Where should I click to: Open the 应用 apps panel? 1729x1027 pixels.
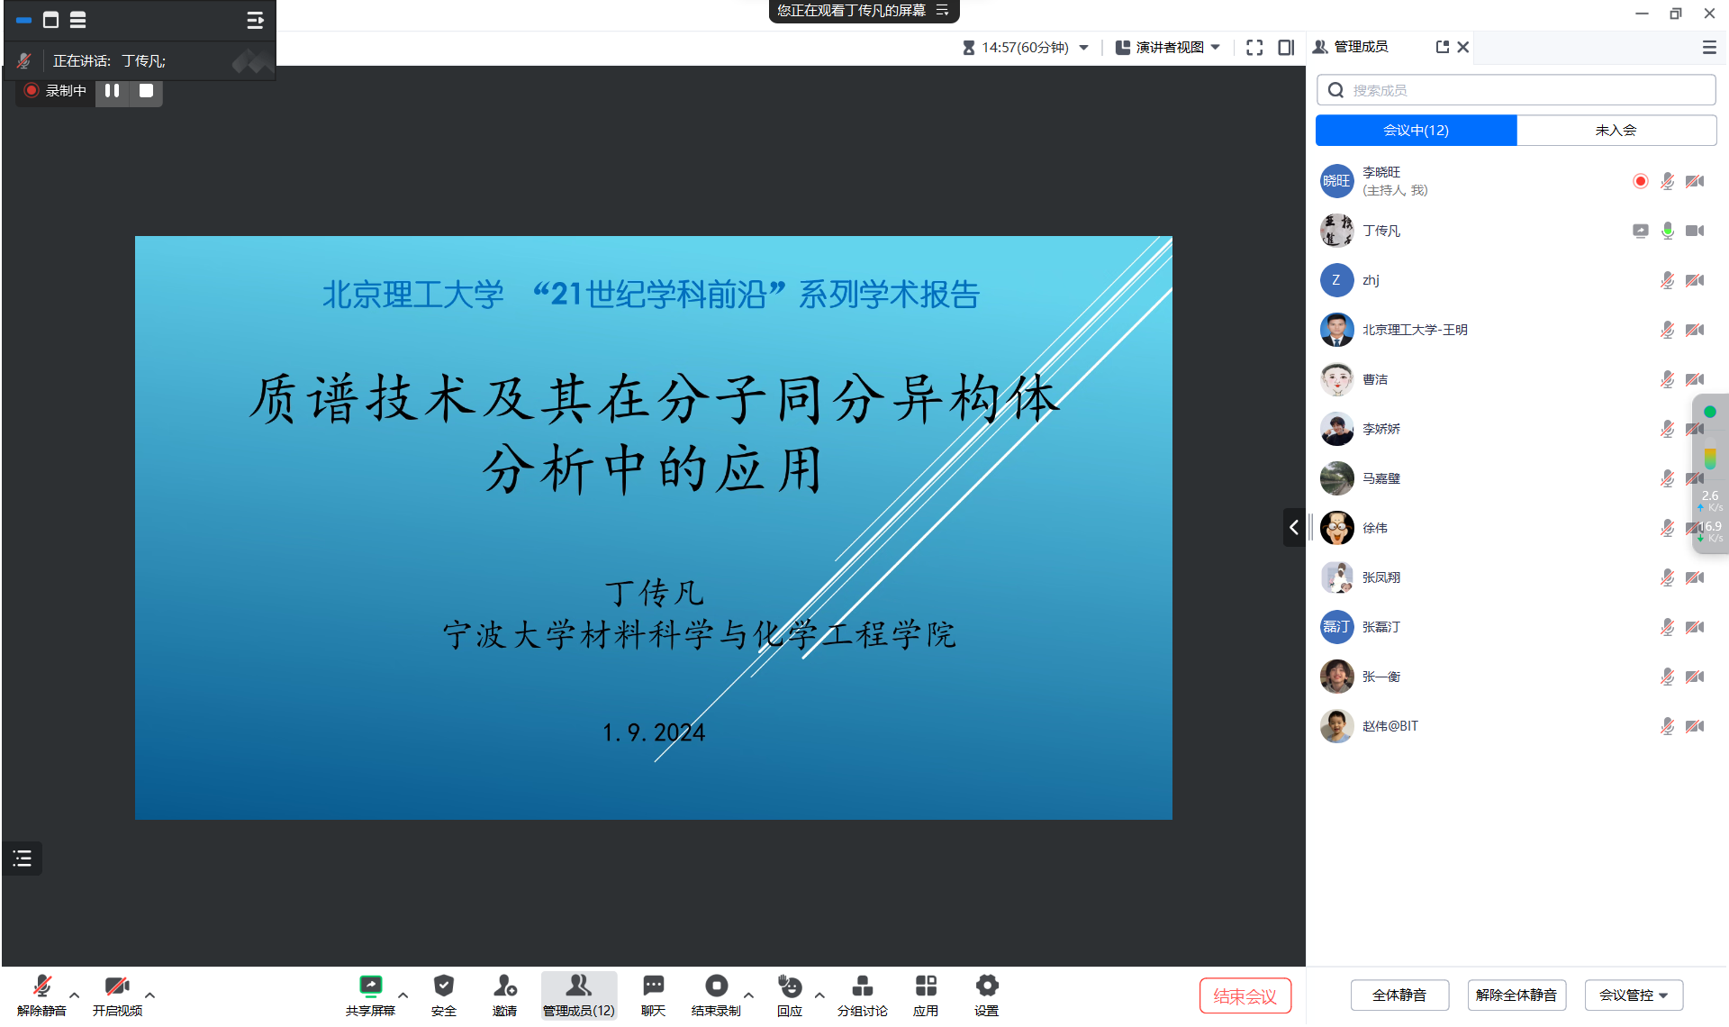925,995
